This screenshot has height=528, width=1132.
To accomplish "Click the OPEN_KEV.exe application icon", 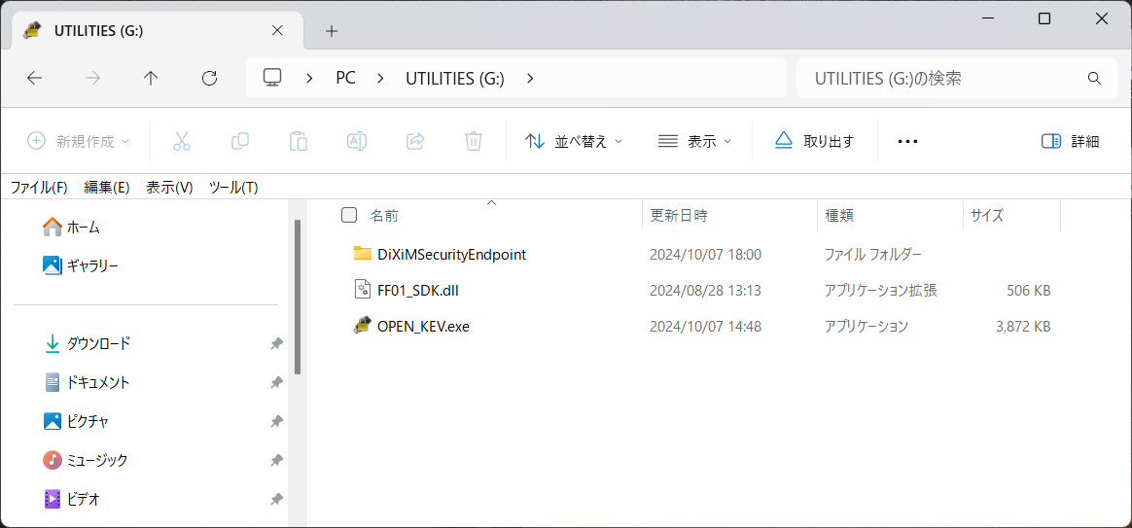I will pos(363,326).
